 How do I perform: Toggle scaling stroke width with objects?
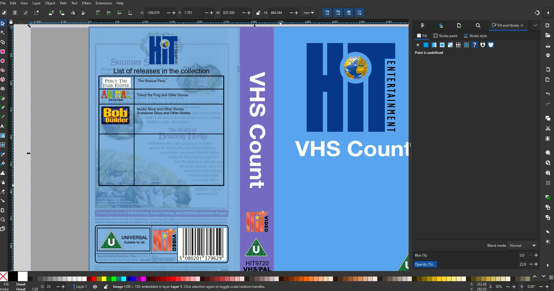click(x=327, y=13)
